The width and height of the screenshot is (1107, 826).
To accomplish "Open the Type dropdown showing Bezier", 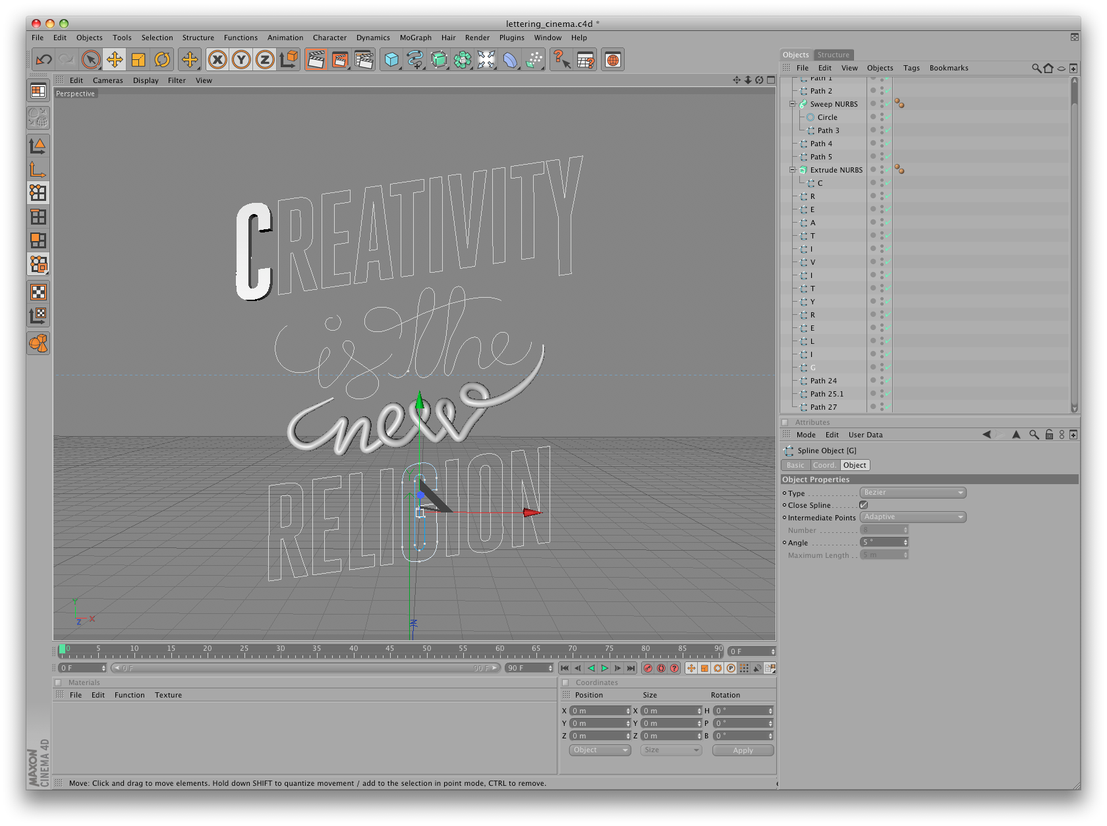I will 913,492.
